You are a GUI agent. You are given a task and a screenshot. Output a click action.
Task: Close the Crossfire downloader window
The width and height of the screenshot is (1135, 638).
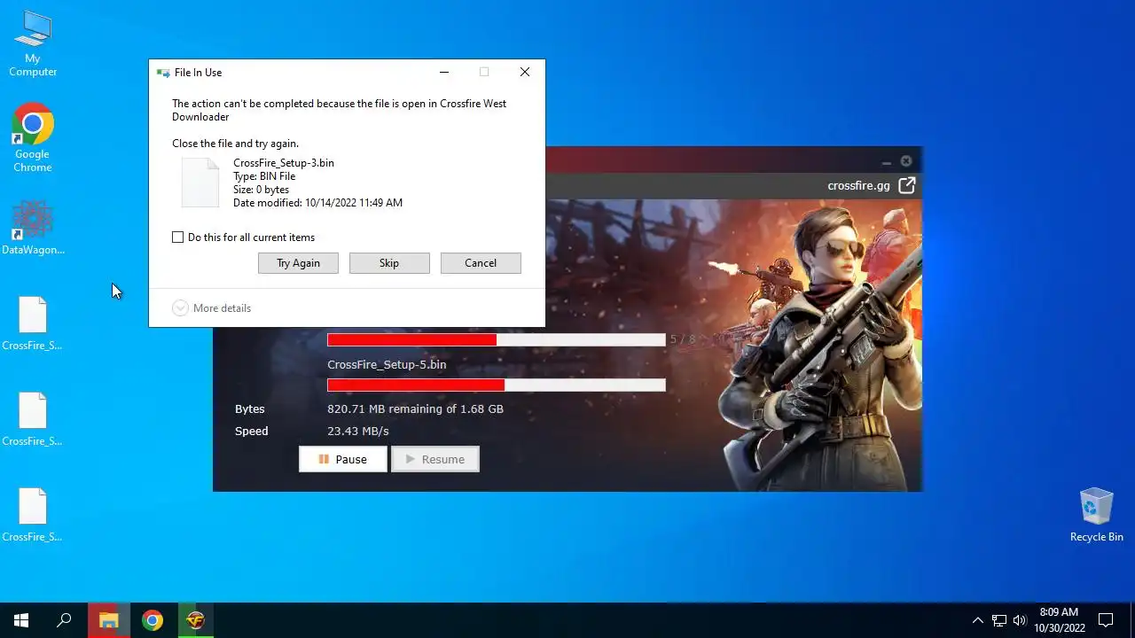coord(906,161)
